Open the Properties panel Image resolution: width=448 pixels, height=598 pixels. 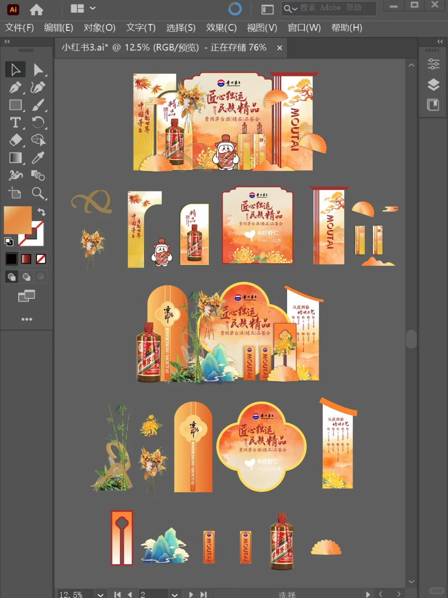(x=433, y=64)
